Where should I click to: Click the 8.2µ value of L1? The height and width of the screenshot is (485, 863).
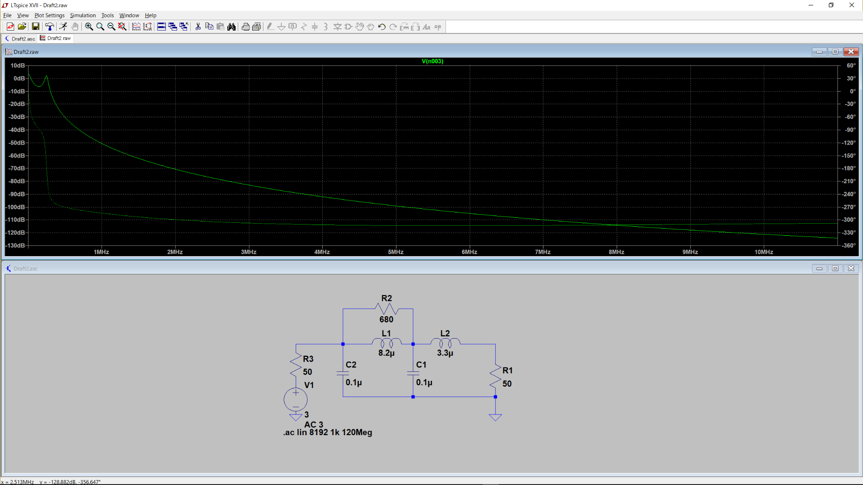[387, 353]
